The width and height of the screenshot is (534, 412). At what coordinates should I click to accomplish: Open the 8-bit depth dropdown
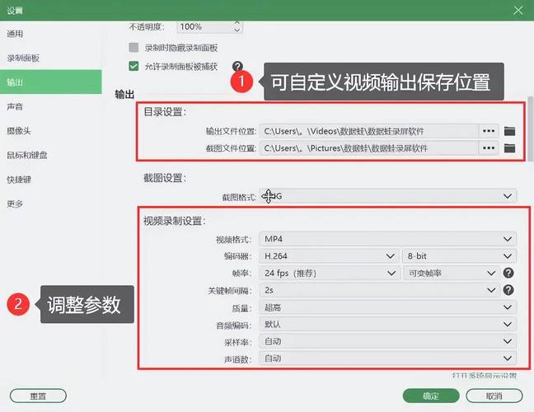click(459, 256)
